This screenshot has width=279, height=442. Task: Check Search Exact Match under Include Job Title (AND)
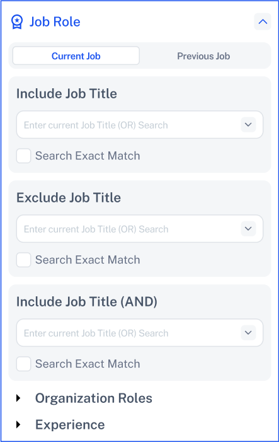point(24,364)
